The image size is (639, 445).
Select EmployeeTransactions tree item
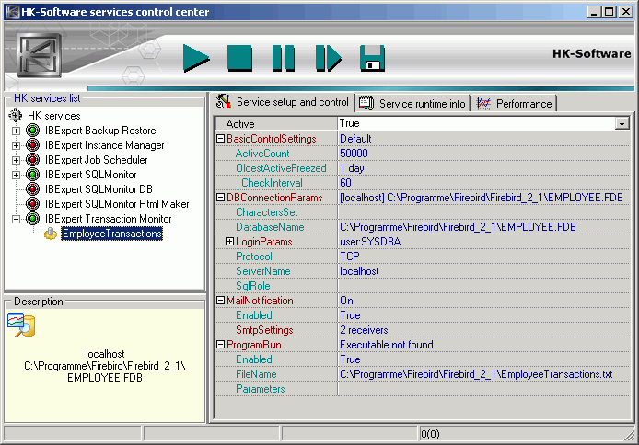(112, 234)
